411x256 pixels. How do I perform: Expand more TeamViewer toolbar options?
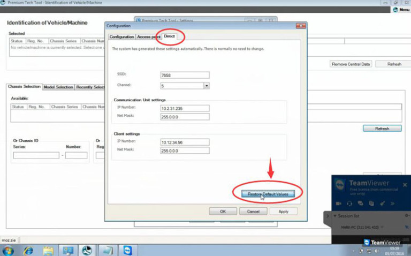point(393,204)
